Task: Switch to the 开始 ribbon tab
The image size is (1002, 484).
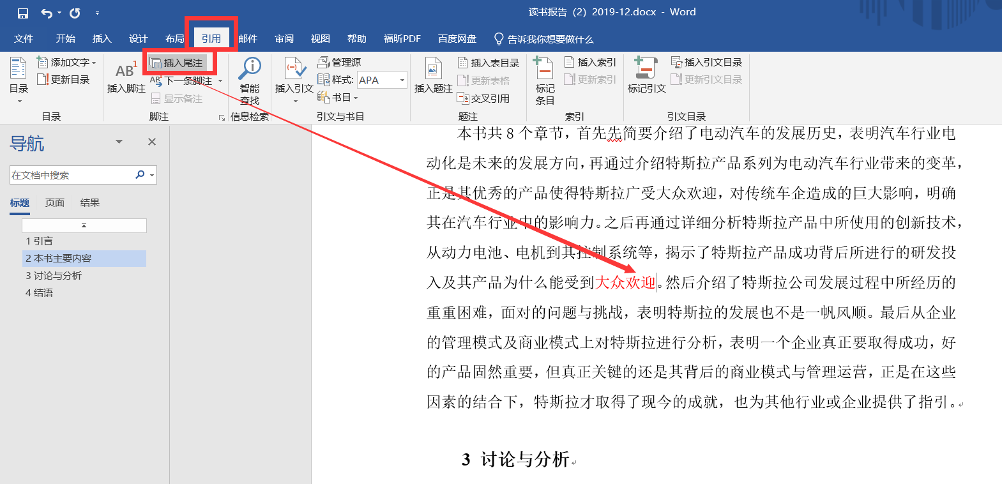Action: click(x=66, y=39)
